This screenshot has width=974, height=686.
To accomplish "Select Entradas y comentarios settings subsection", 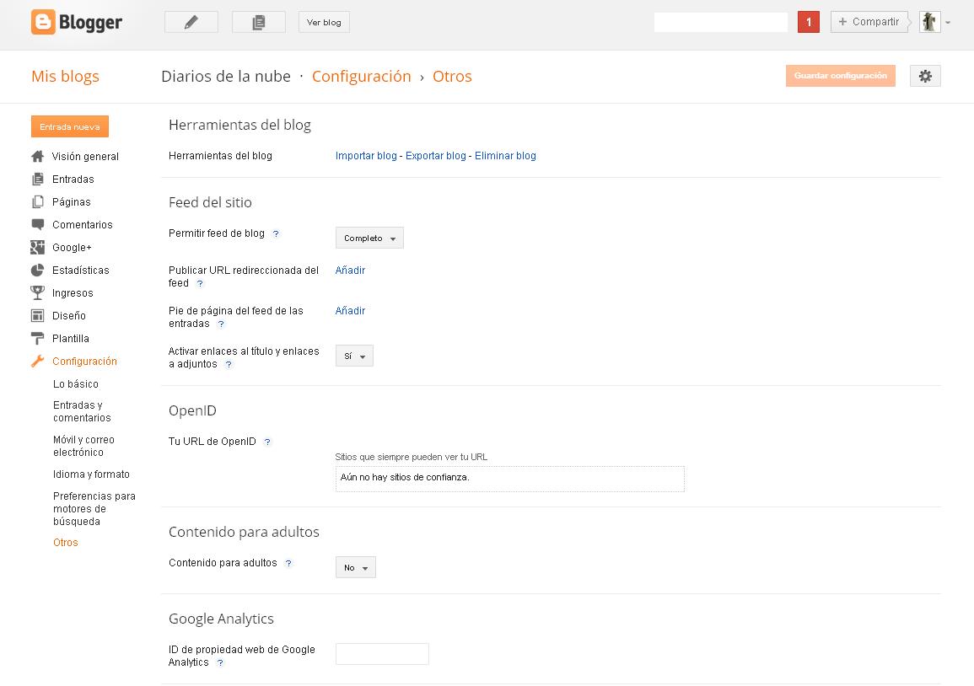I will tap(82, 411).
